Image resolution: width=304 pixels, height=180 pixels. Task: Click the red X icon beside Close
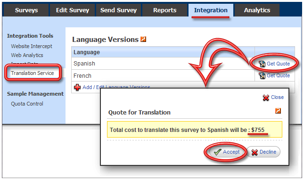point(266,98)
